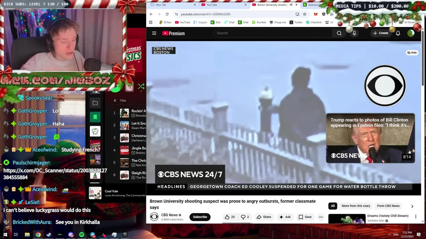426x239 pixels.
Task: Open Task View on the taskbar
Action: click(x=16, y=235)
